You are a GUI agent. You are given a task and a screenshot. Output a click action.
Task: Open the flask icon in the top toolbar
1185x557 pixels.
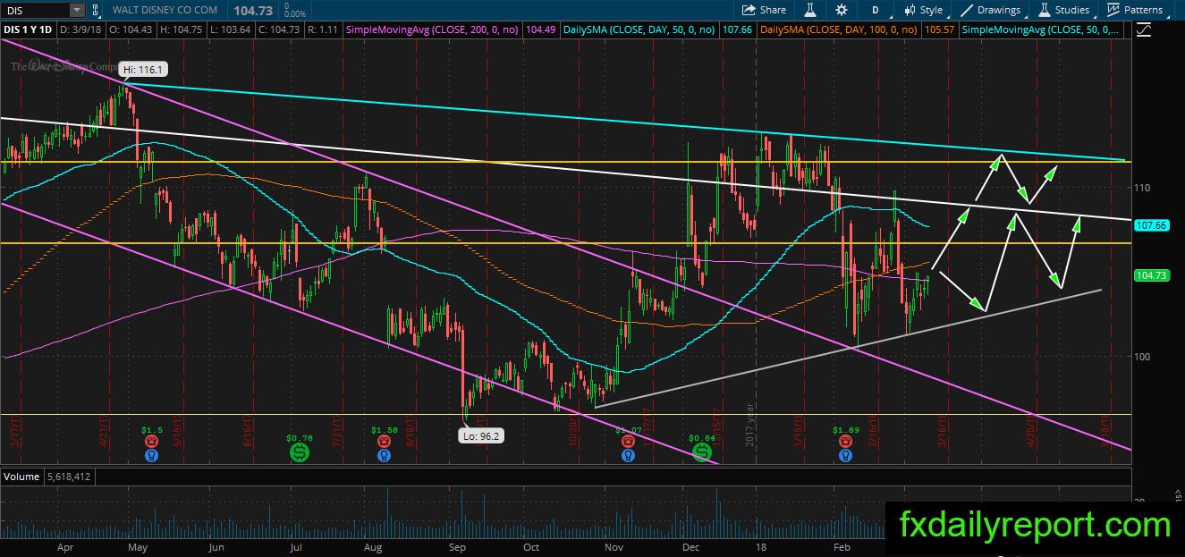[x=810, y=10]
